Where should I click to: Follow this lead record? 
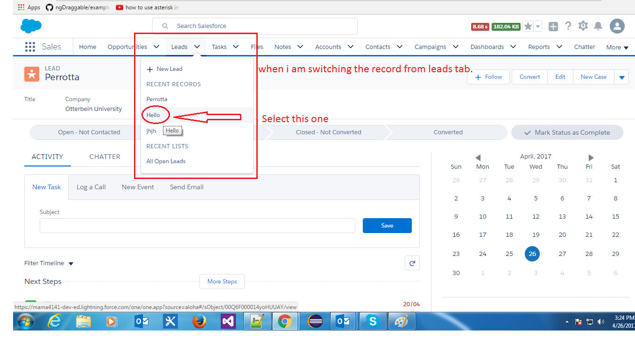tap(489, 77)
